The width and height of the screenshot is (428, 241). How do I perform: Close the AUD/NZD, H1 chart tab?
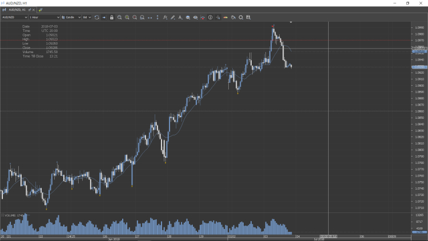pyautogui.click(x=34, y=10)
